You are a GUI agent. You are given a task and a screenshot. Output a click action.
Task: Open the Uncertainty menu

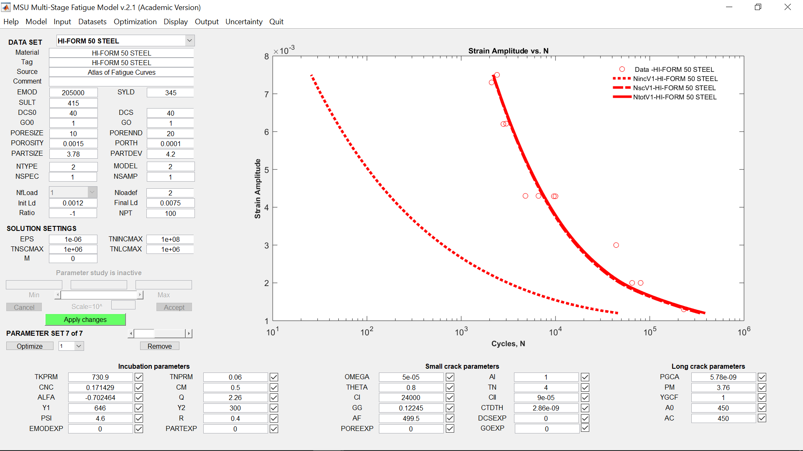coord(243,22)
